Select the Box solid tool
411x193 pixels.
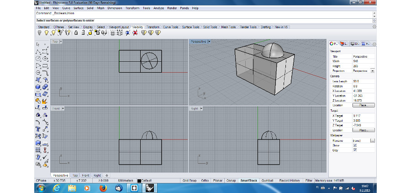point(38,86)
